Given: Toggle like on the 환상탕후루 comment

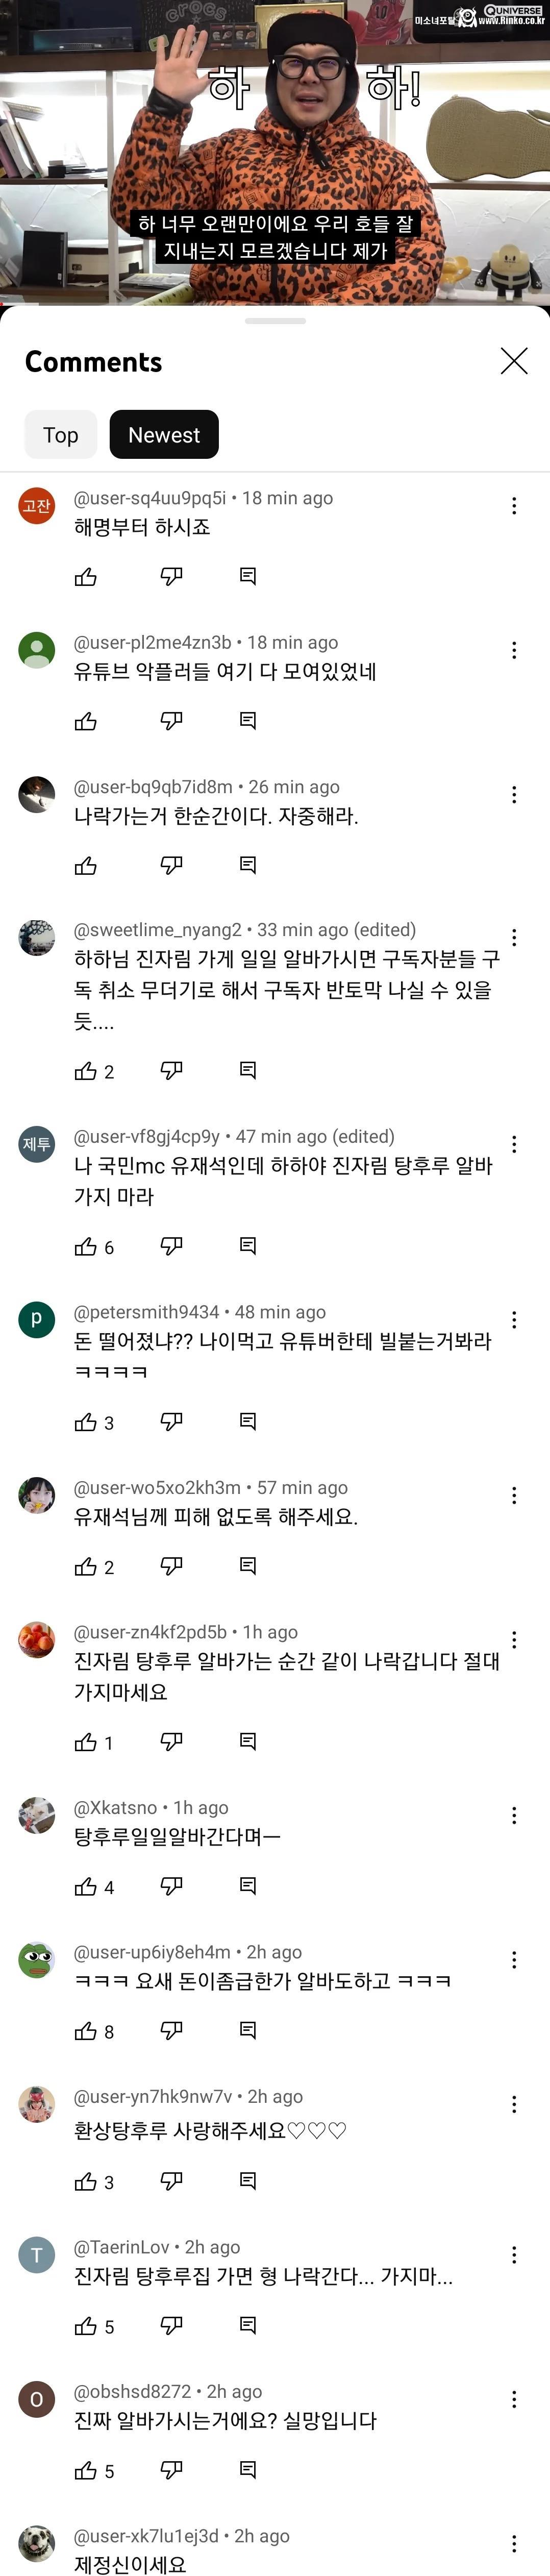Looking at the screenshot, I should tap(85, 2181).
